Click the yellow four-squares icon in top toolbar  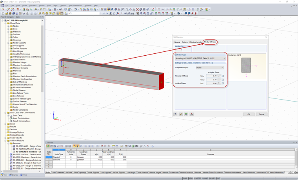(185, 9)
